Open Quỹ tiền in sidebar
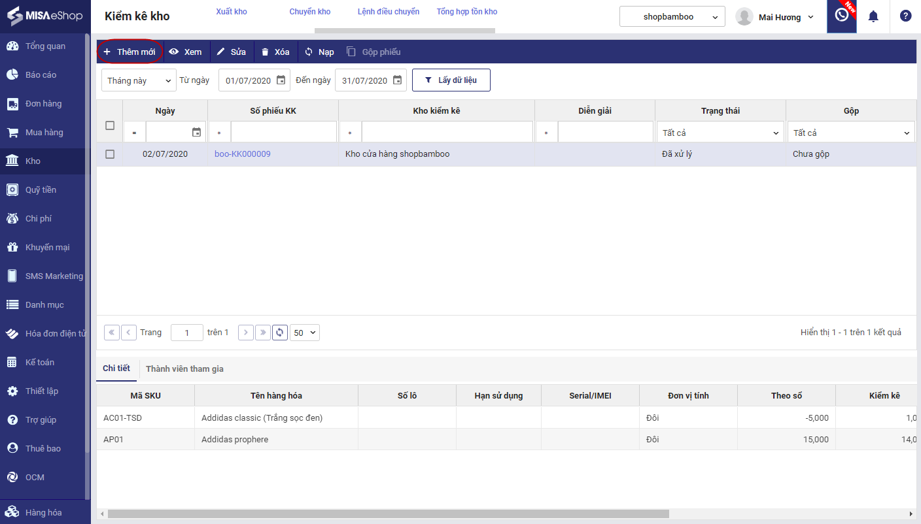 [x=41, y=189]
